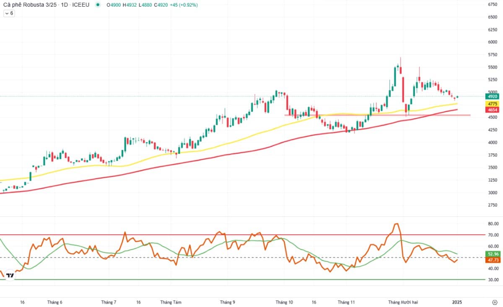The height and width of the screenshot is (307, 503).
Task: Click Tháng Mười hai on the time axis
Action: 403,302
